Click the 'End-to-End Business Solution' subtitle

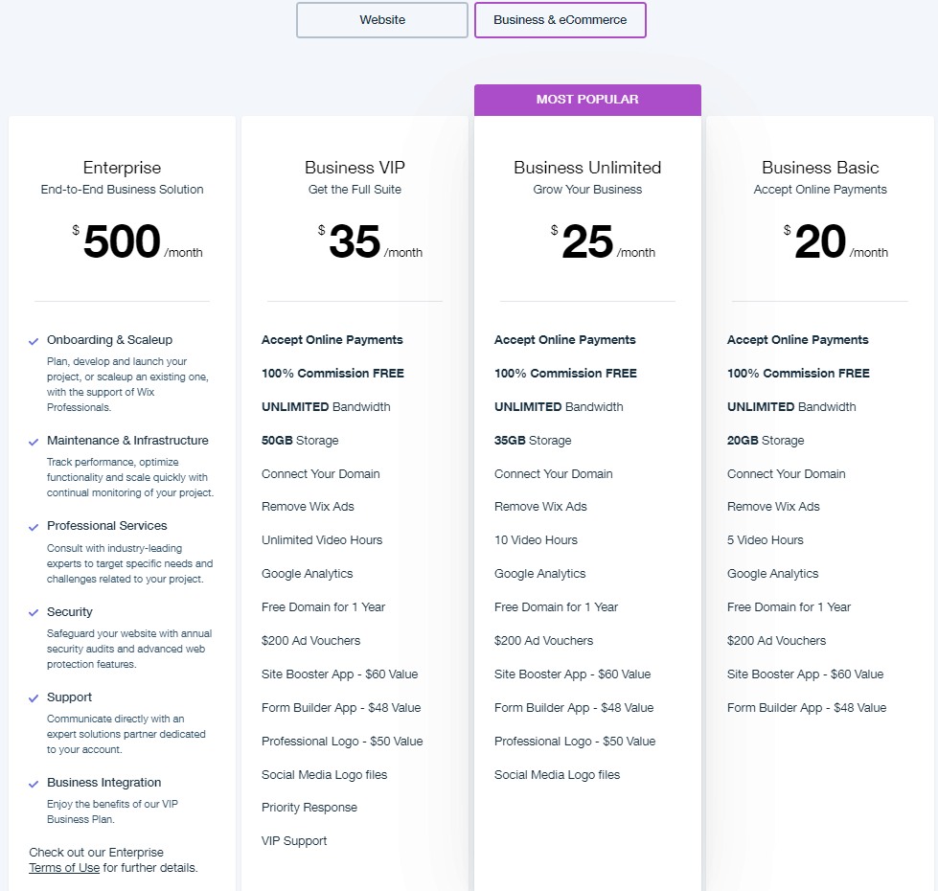pos(122,190)
